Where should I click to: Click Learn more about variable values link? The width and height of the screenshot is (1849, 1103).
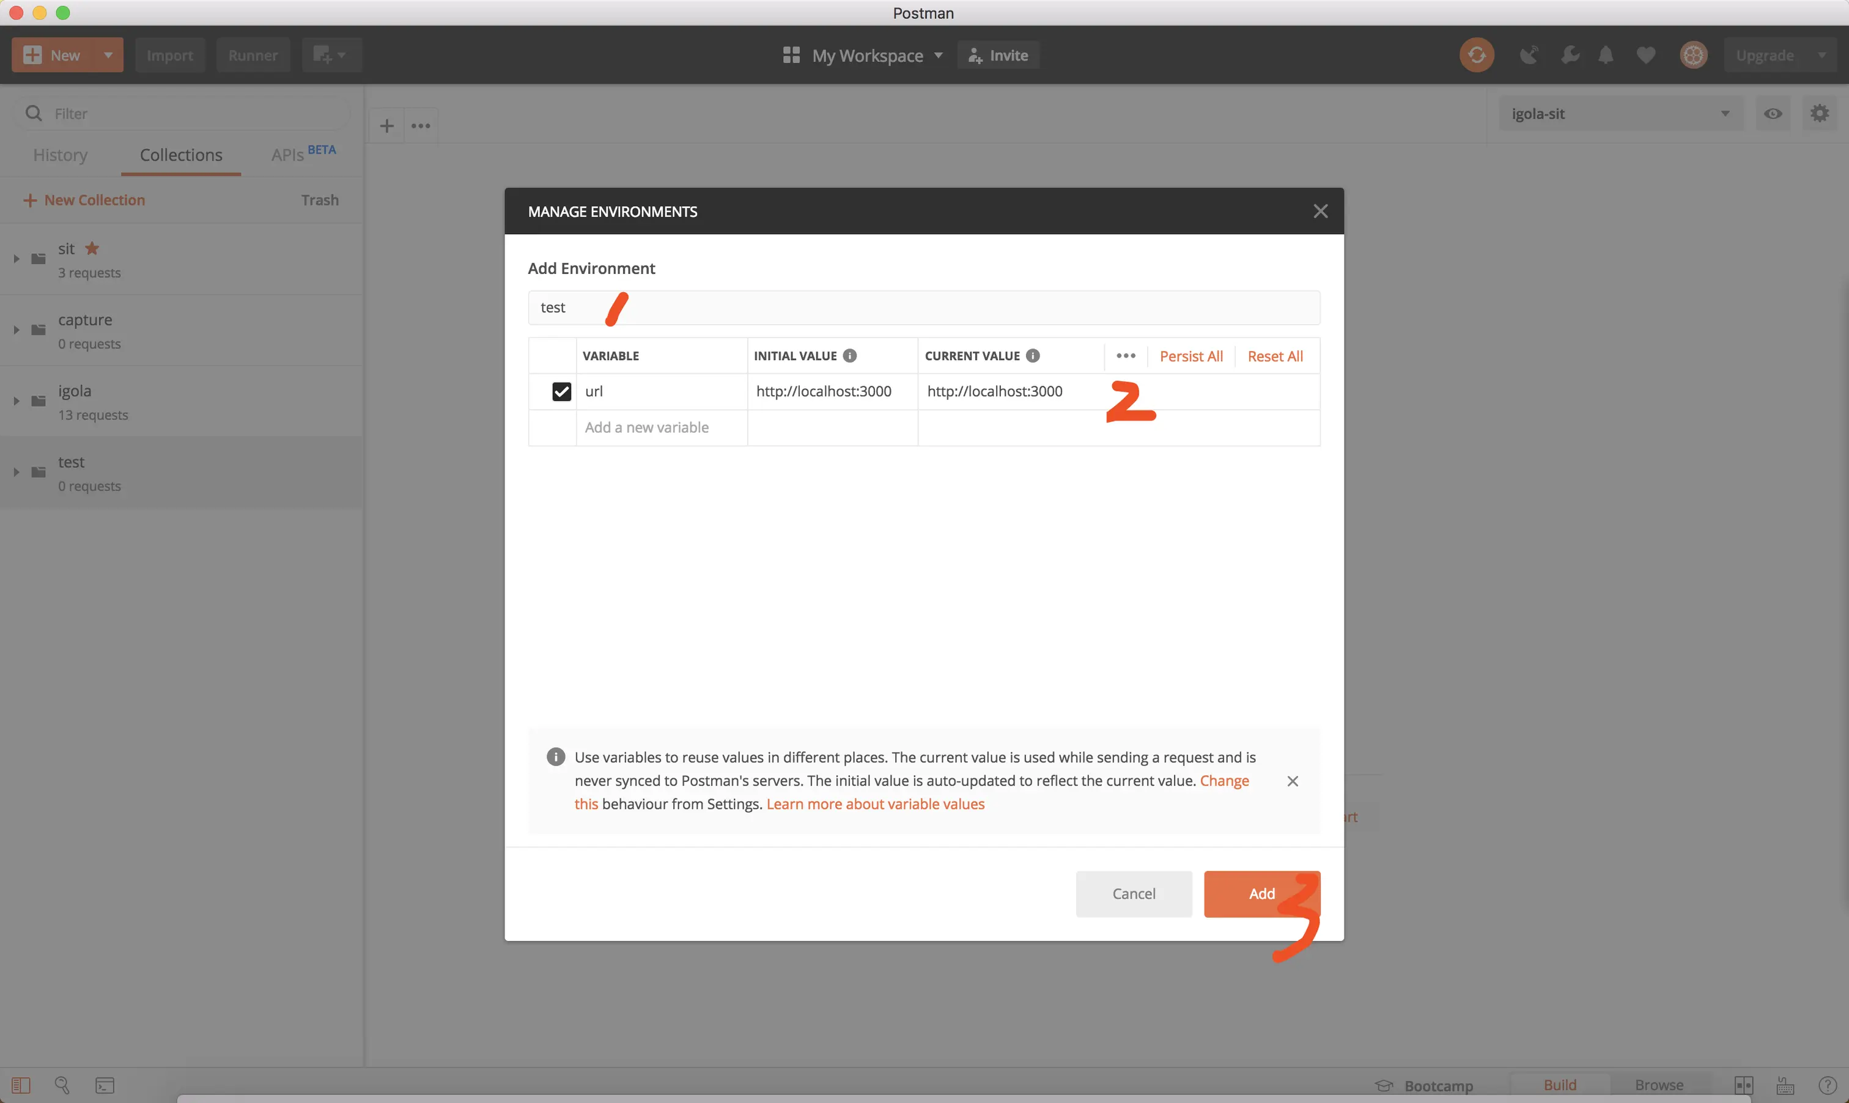pos(875,804)
